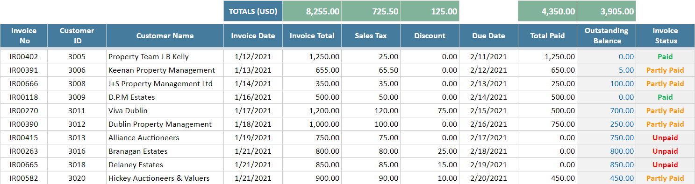Click the Total Paid column header
695x184 pixels.
(x=547, y=36)
